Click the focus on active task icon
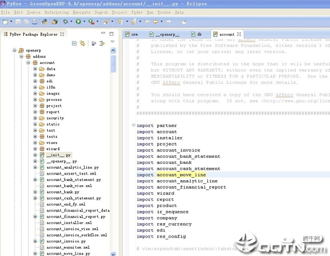The width and height of the screenshot is (330, 256). [x=102, y=44]
